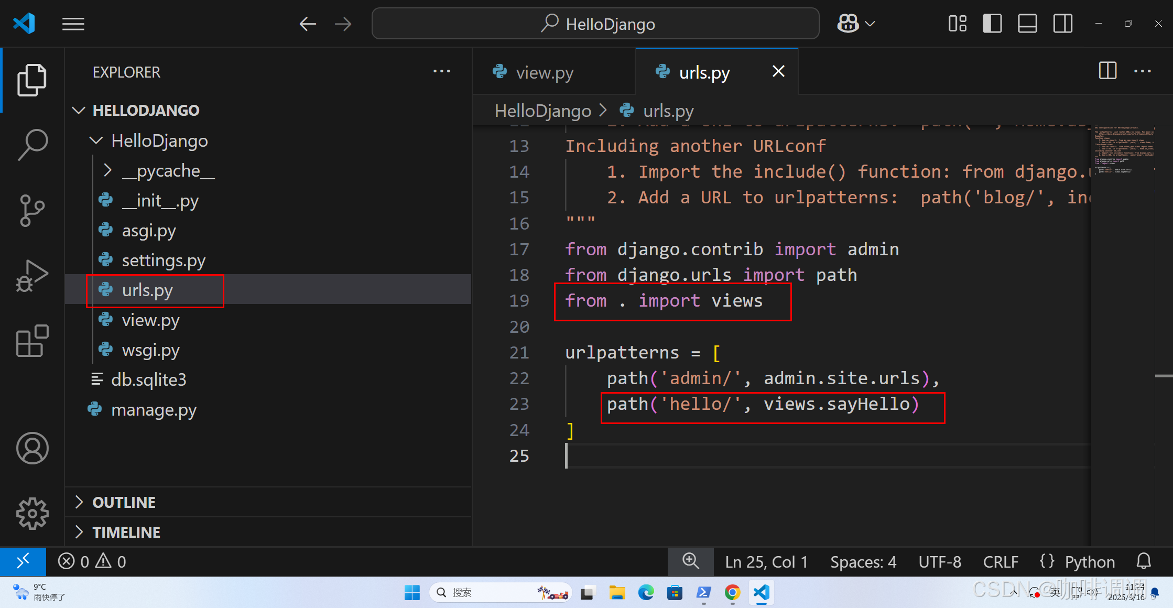Click the Python language mode button
The height and width of the screenshot is (608, 1173).
pyautogui.click(x=1089, y=562)
